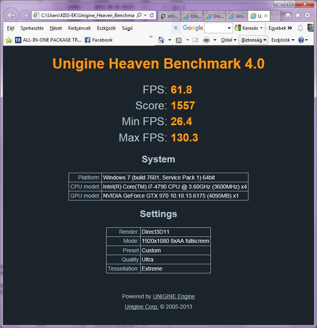
Task: Click the Home icon in title area
Action: (288, 15)
